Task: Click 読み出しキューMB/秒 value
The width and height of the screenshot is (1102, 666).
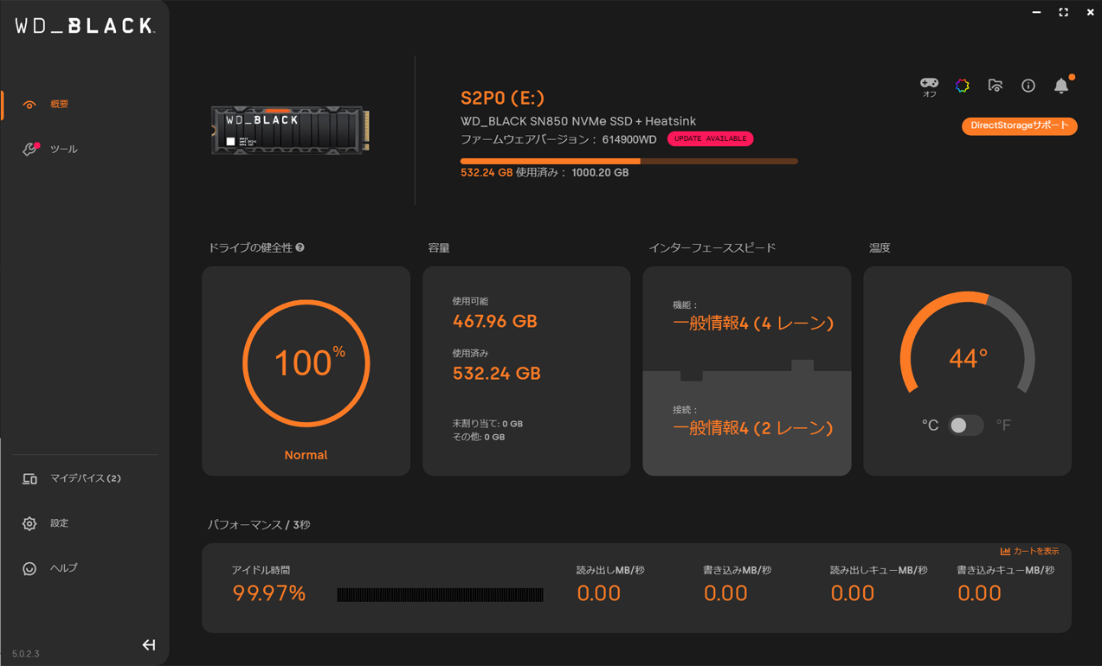Action: pos(853,593)
